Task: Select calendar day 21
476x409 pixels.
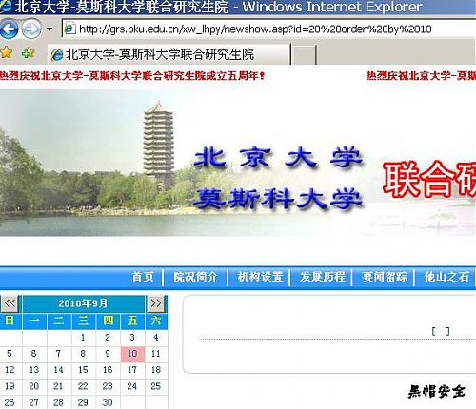Action: [x=58, y=386]
